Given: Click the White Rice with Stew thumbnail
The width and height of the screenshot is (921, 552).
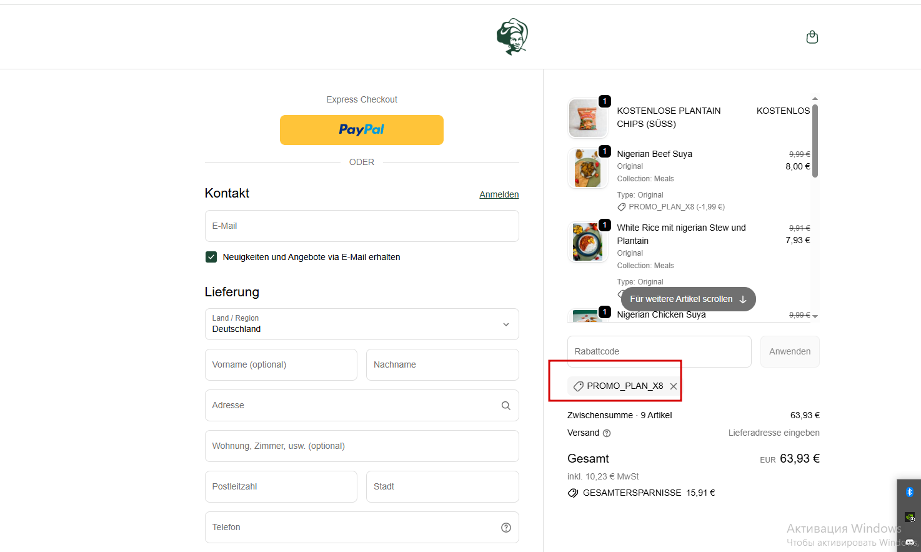Looking at the screenshot, I should pos(587,242).
